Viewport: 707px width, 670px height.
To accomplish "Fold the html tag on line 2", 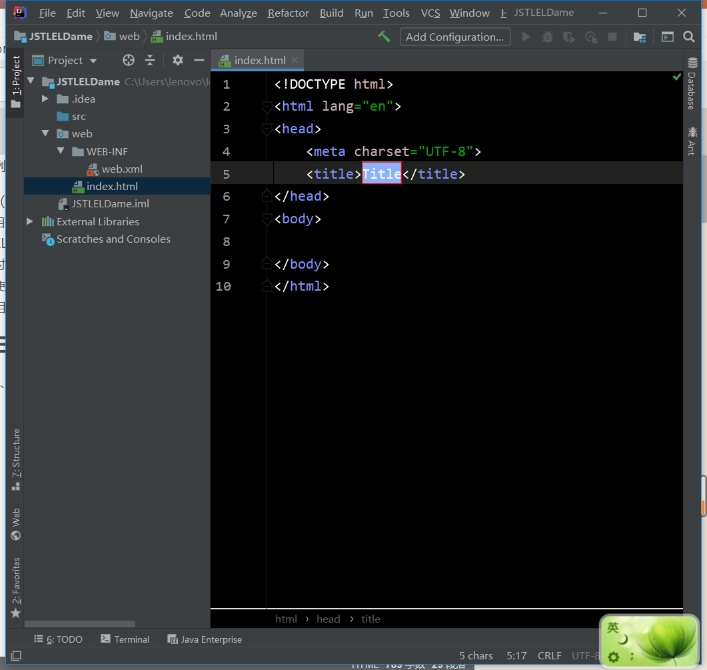I will pyautogui.click(x=267, y=107).
